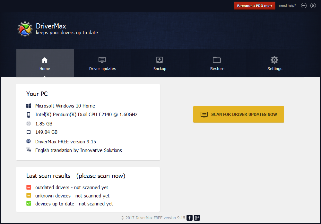The height and width of the screenshot is (224, 321).
Task: Click the DriverMax version gear icon
Action: [x=29, y=141]
